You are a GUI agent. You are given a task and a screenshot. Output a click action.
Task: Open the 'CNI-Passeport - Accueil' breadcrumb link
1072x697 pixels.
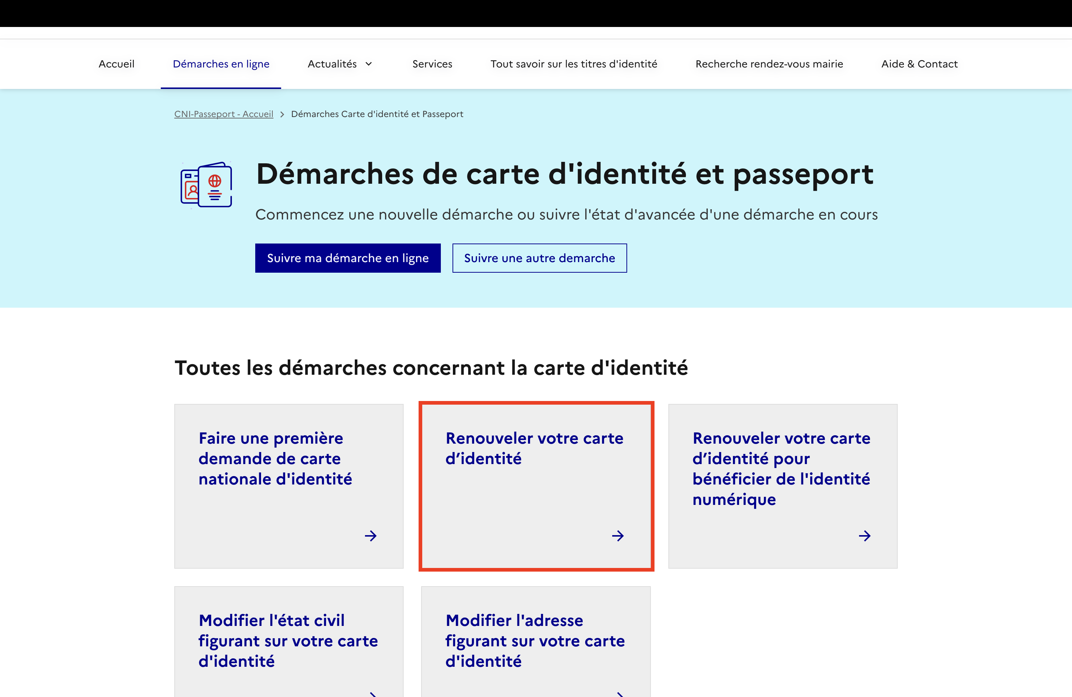(224, 114)
